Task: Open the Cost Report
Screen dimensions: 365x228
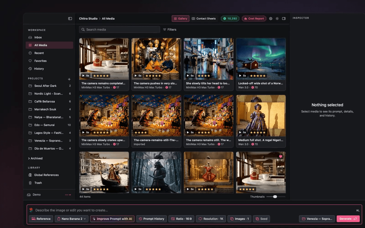Action: pos(254,18)
